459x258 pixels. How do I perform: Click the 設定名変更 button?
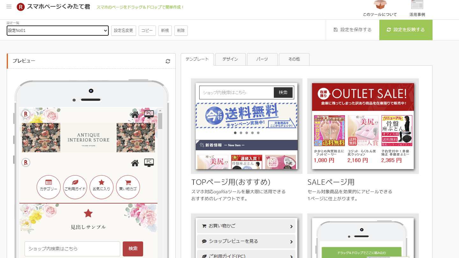[124, 31]
